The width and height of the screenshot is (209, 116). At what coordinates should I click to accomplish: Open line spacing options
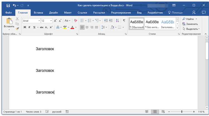(104, 27)
